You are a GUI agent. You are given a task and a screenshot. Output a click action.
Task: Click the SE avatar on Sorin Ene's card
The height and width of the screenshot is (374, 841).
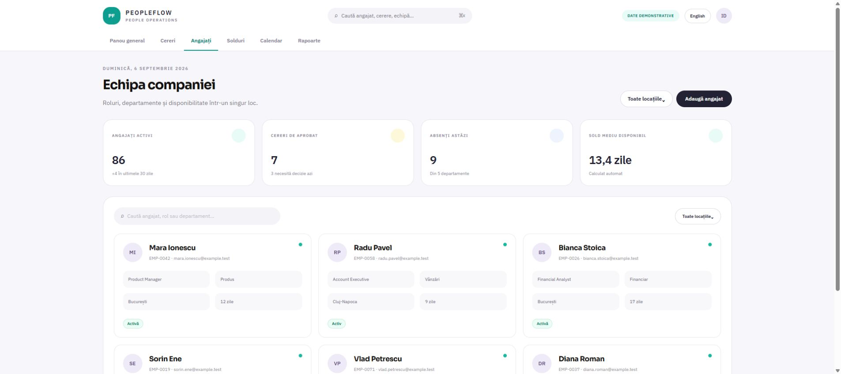coord(132,363)
